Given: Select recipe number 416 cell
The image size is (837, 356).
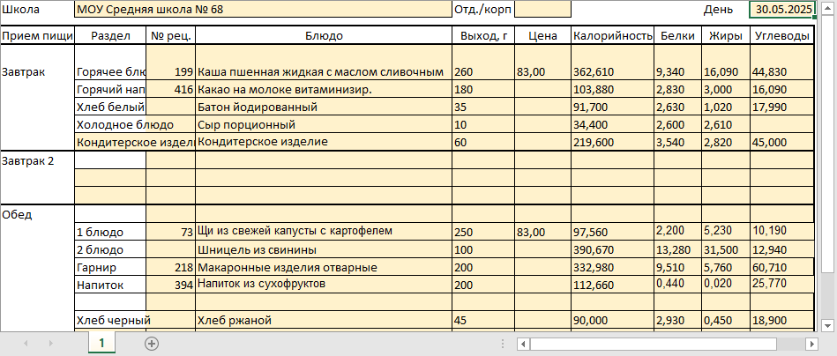Looking at the screenshot, I should [171, 90].
